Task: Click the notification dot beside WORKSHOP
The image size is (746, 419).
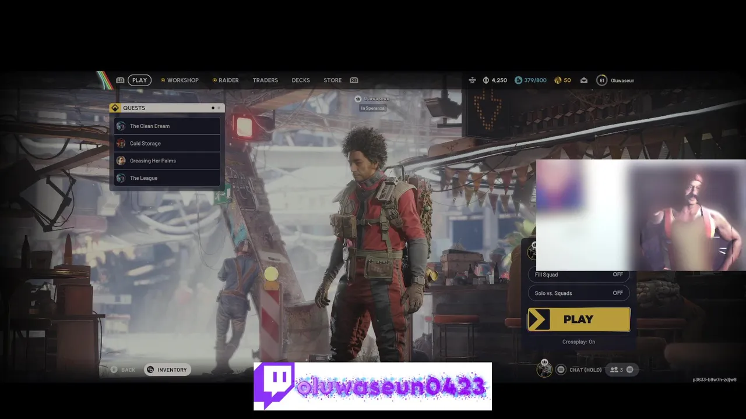Action: coord(163,80)
